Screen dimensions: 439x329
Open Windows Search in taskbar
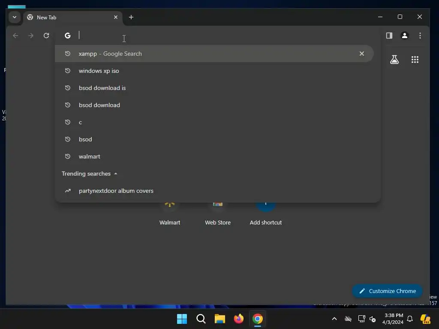pos(201,319)
